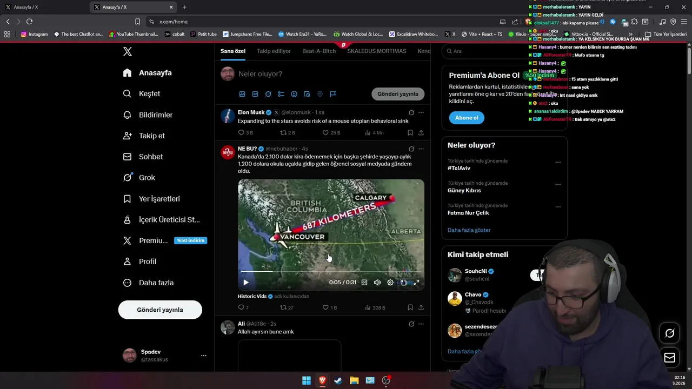
Task: Open Sohbet messages page
Action: (143, 157)
